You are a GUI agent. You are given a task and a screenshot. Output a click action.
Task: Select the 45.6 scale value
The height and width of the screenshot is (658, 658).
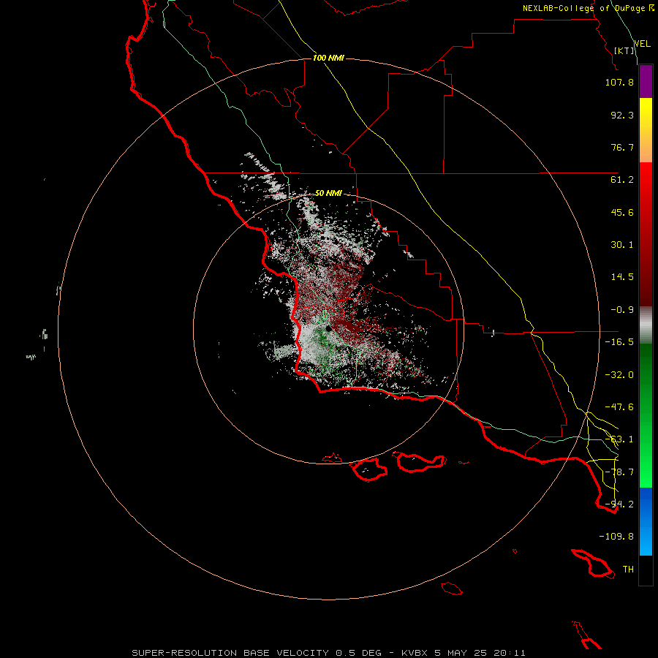(622, 212)
